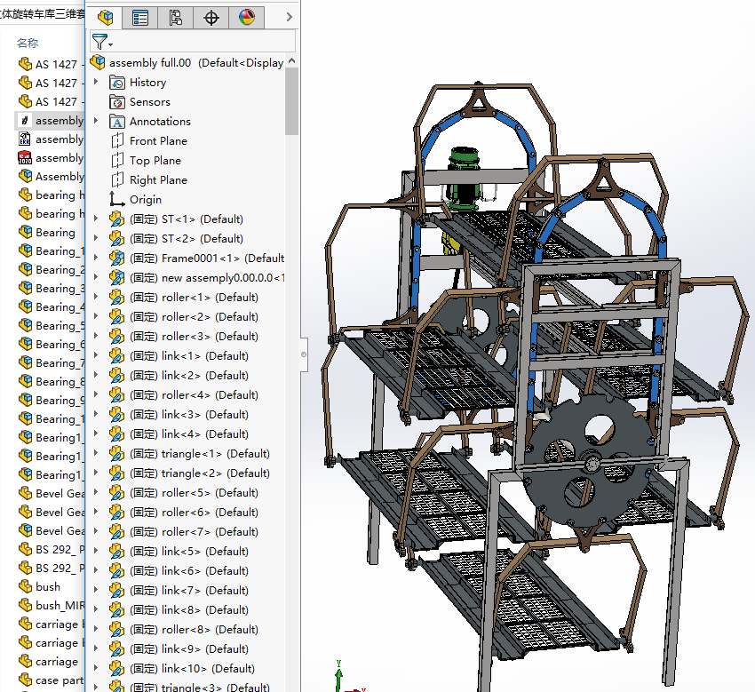Open the DisplayManager color sphere tab

tap(246, 17)
